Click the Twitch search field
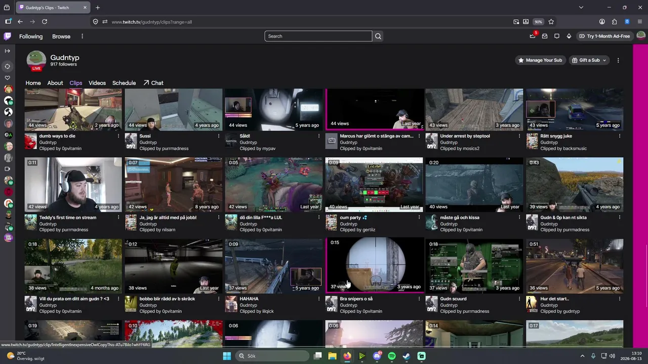Image resolution: width=648 pixels, height=364 pixels. [x=318, y=36]
